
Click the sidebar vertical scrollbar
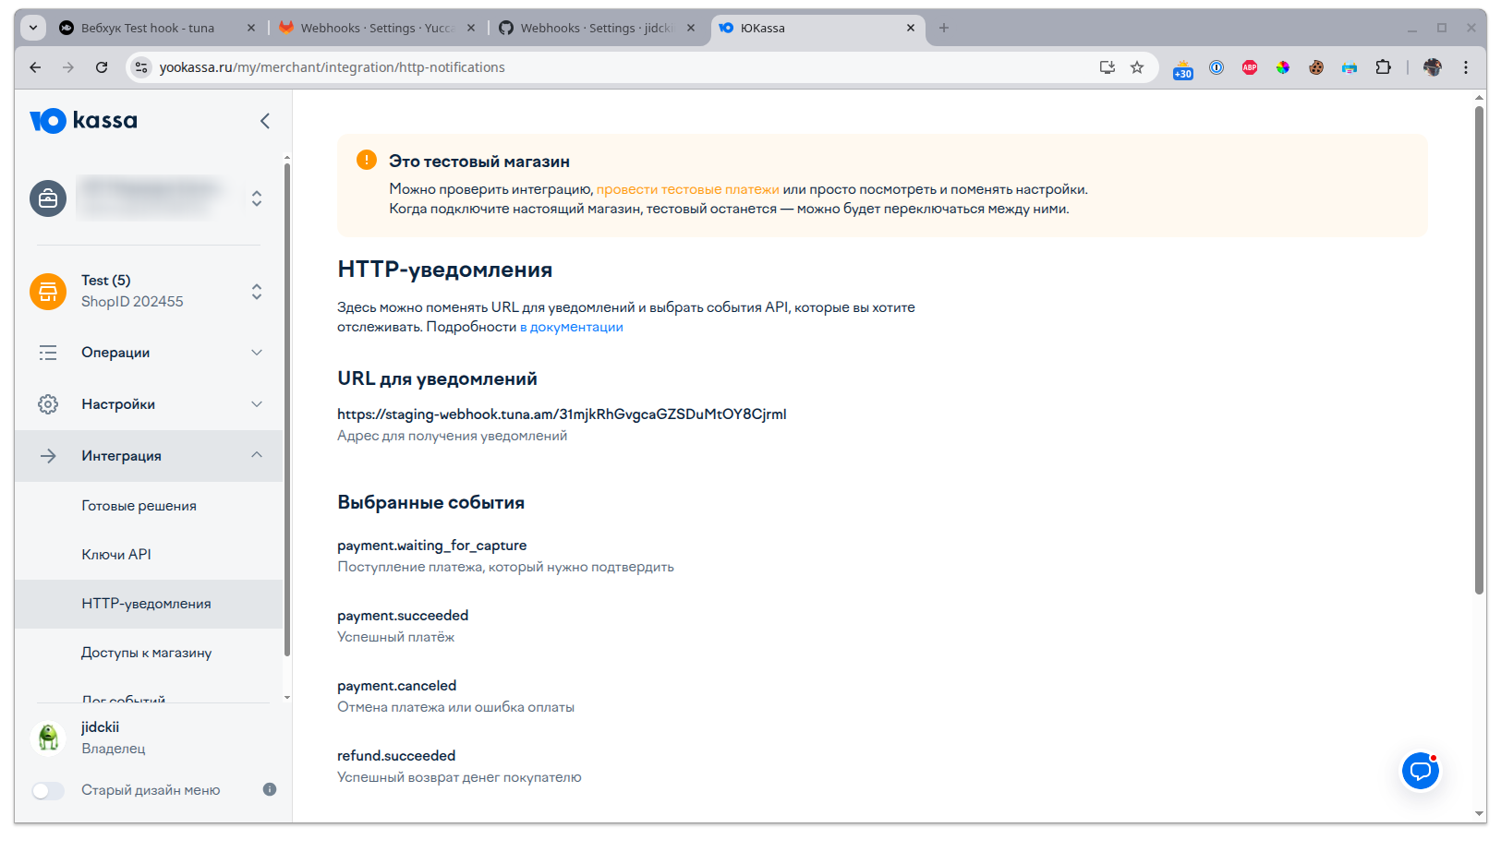point(287,411)
